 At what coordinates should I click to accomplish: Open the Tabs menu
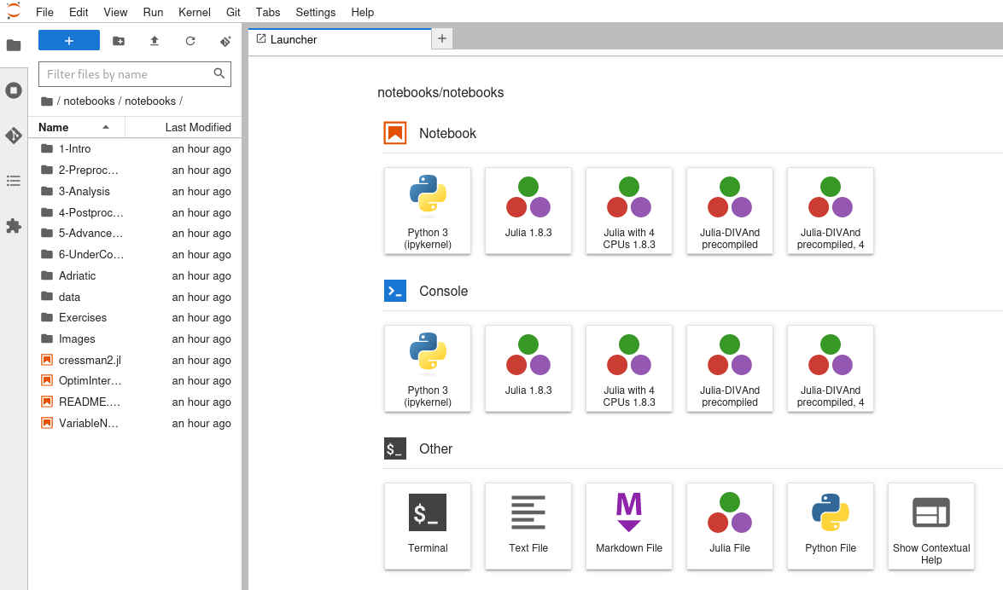(267, 12)
